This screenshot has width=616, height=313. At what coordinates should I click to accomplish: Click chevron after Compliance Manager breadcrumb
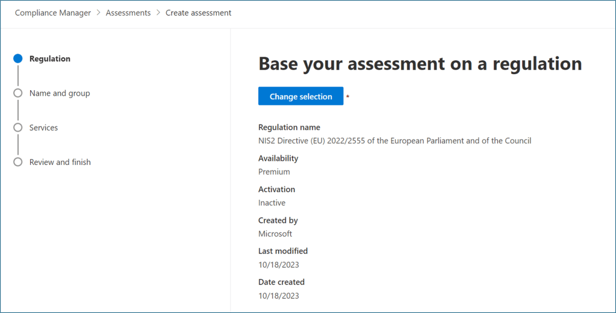[x=99, y=13]
